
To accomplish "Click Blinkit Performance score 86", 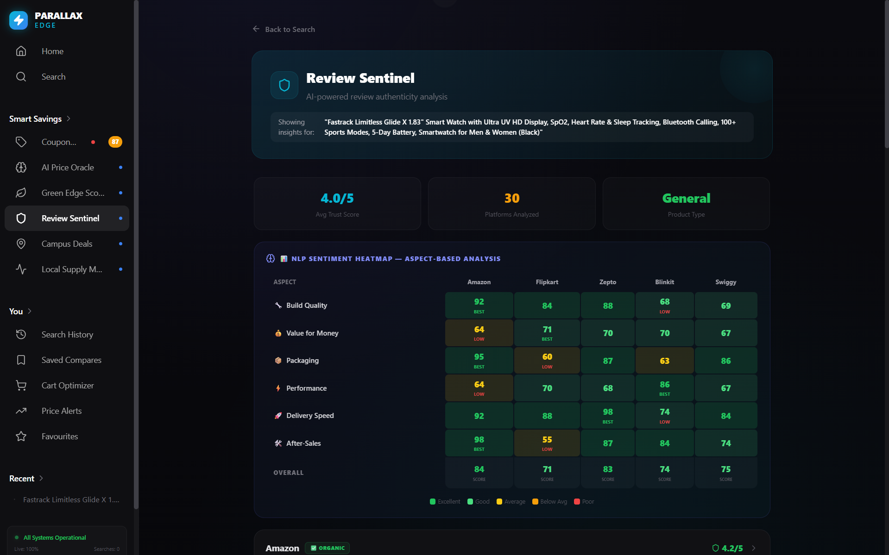I will pyautogui.click(x=665, y=388).
